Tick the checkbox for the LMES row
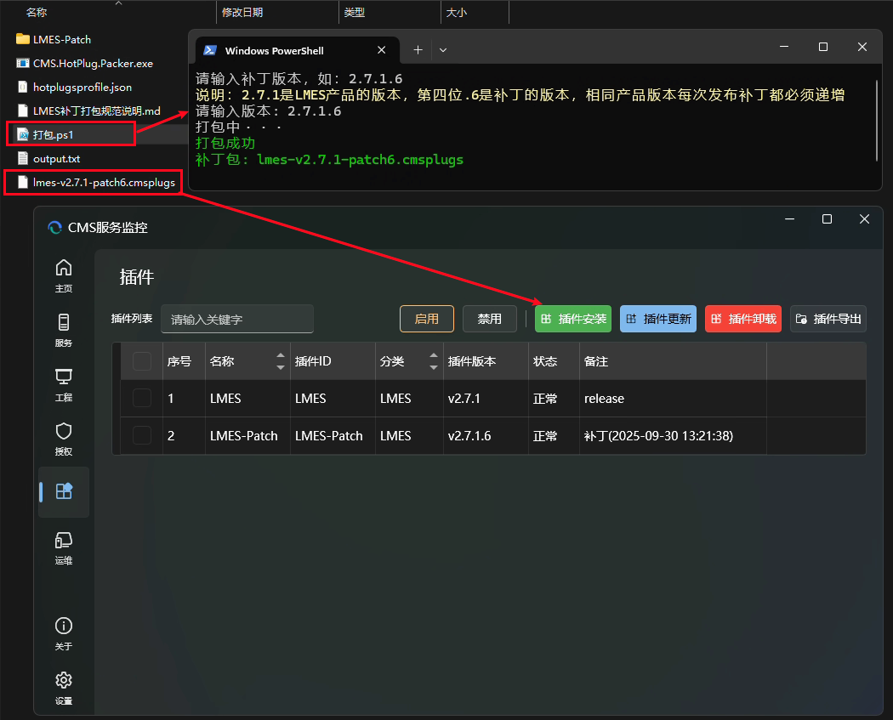Screen dimensions: 893x720 tap(142, 399)
